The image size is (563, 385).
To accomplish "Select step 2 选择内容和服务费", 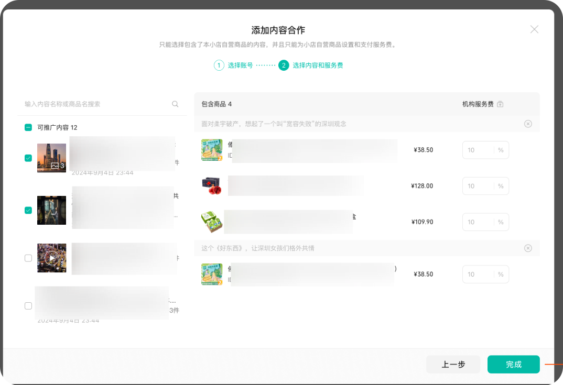I will tap(311, 65).
